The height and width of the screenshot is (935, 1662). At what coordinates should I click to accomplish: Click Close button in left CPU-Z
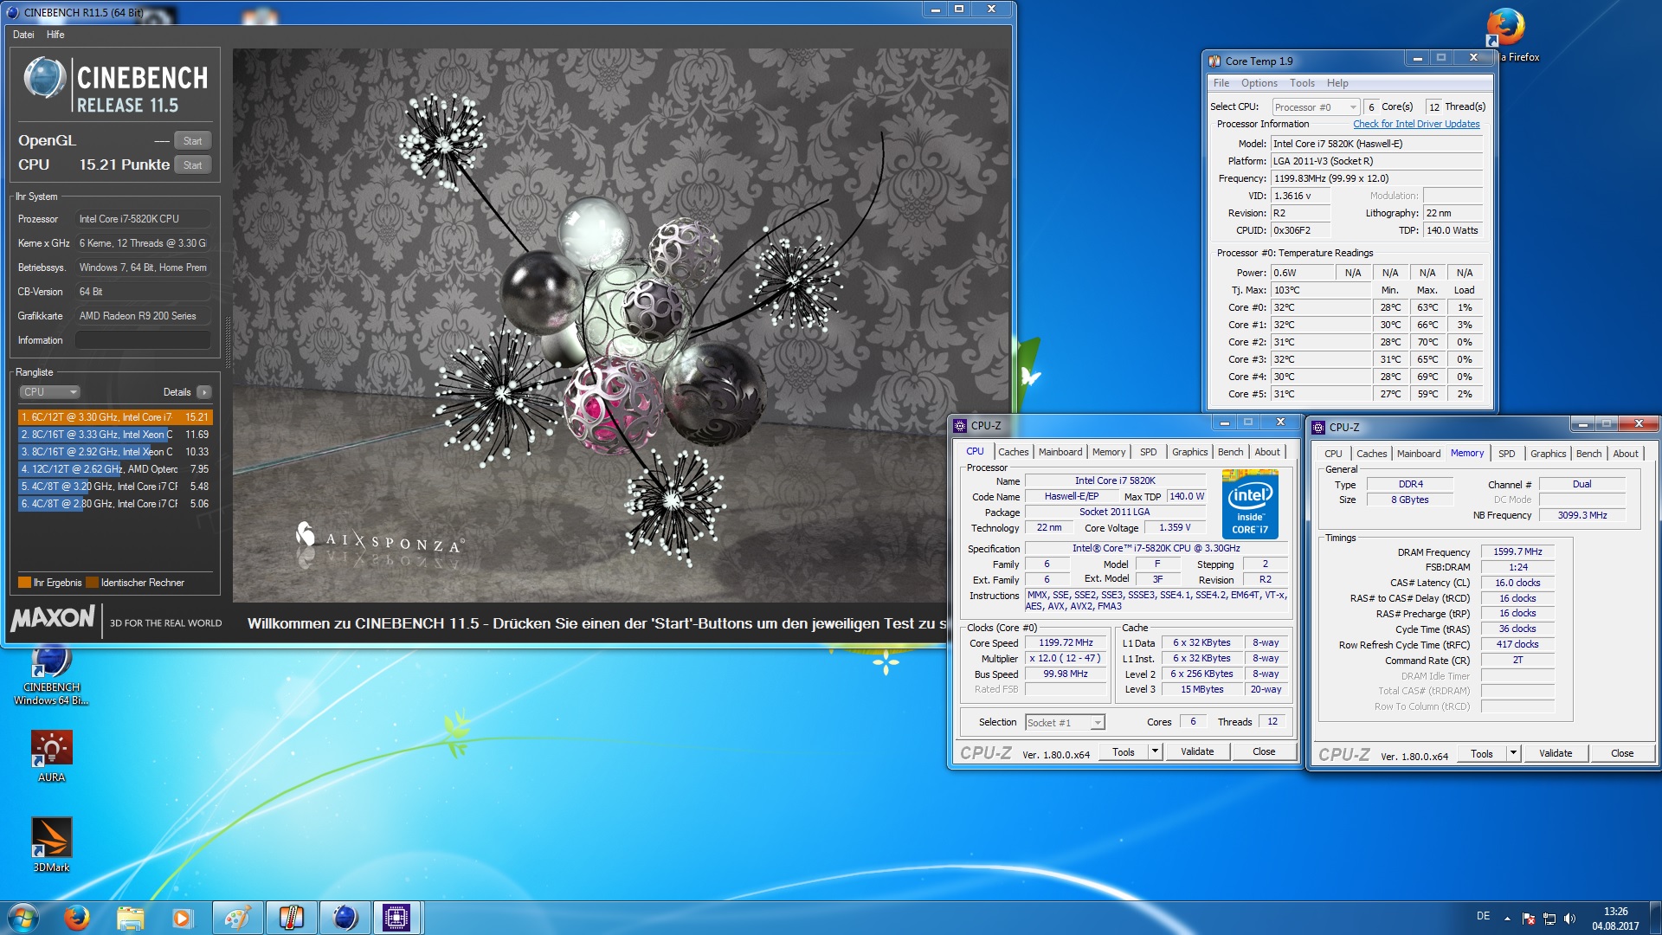pyautogui.click(x=1264, y=751)
